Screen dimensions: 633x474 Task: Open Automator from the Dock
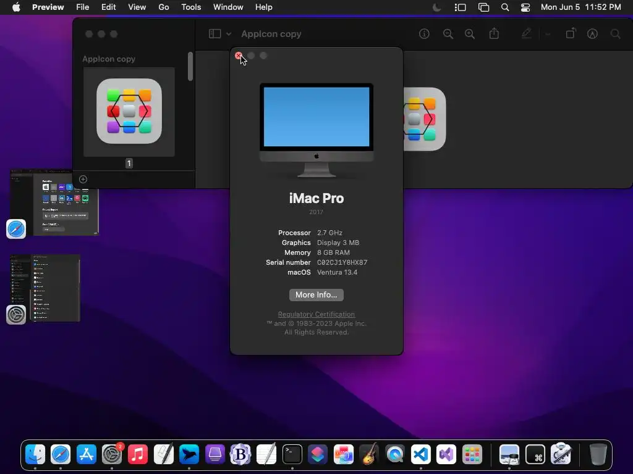[561, 454]
